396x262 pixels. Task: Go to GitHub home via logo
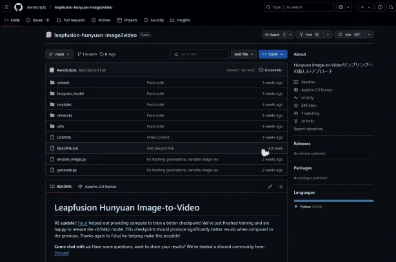pyautogui.click(x=18, y=7)
